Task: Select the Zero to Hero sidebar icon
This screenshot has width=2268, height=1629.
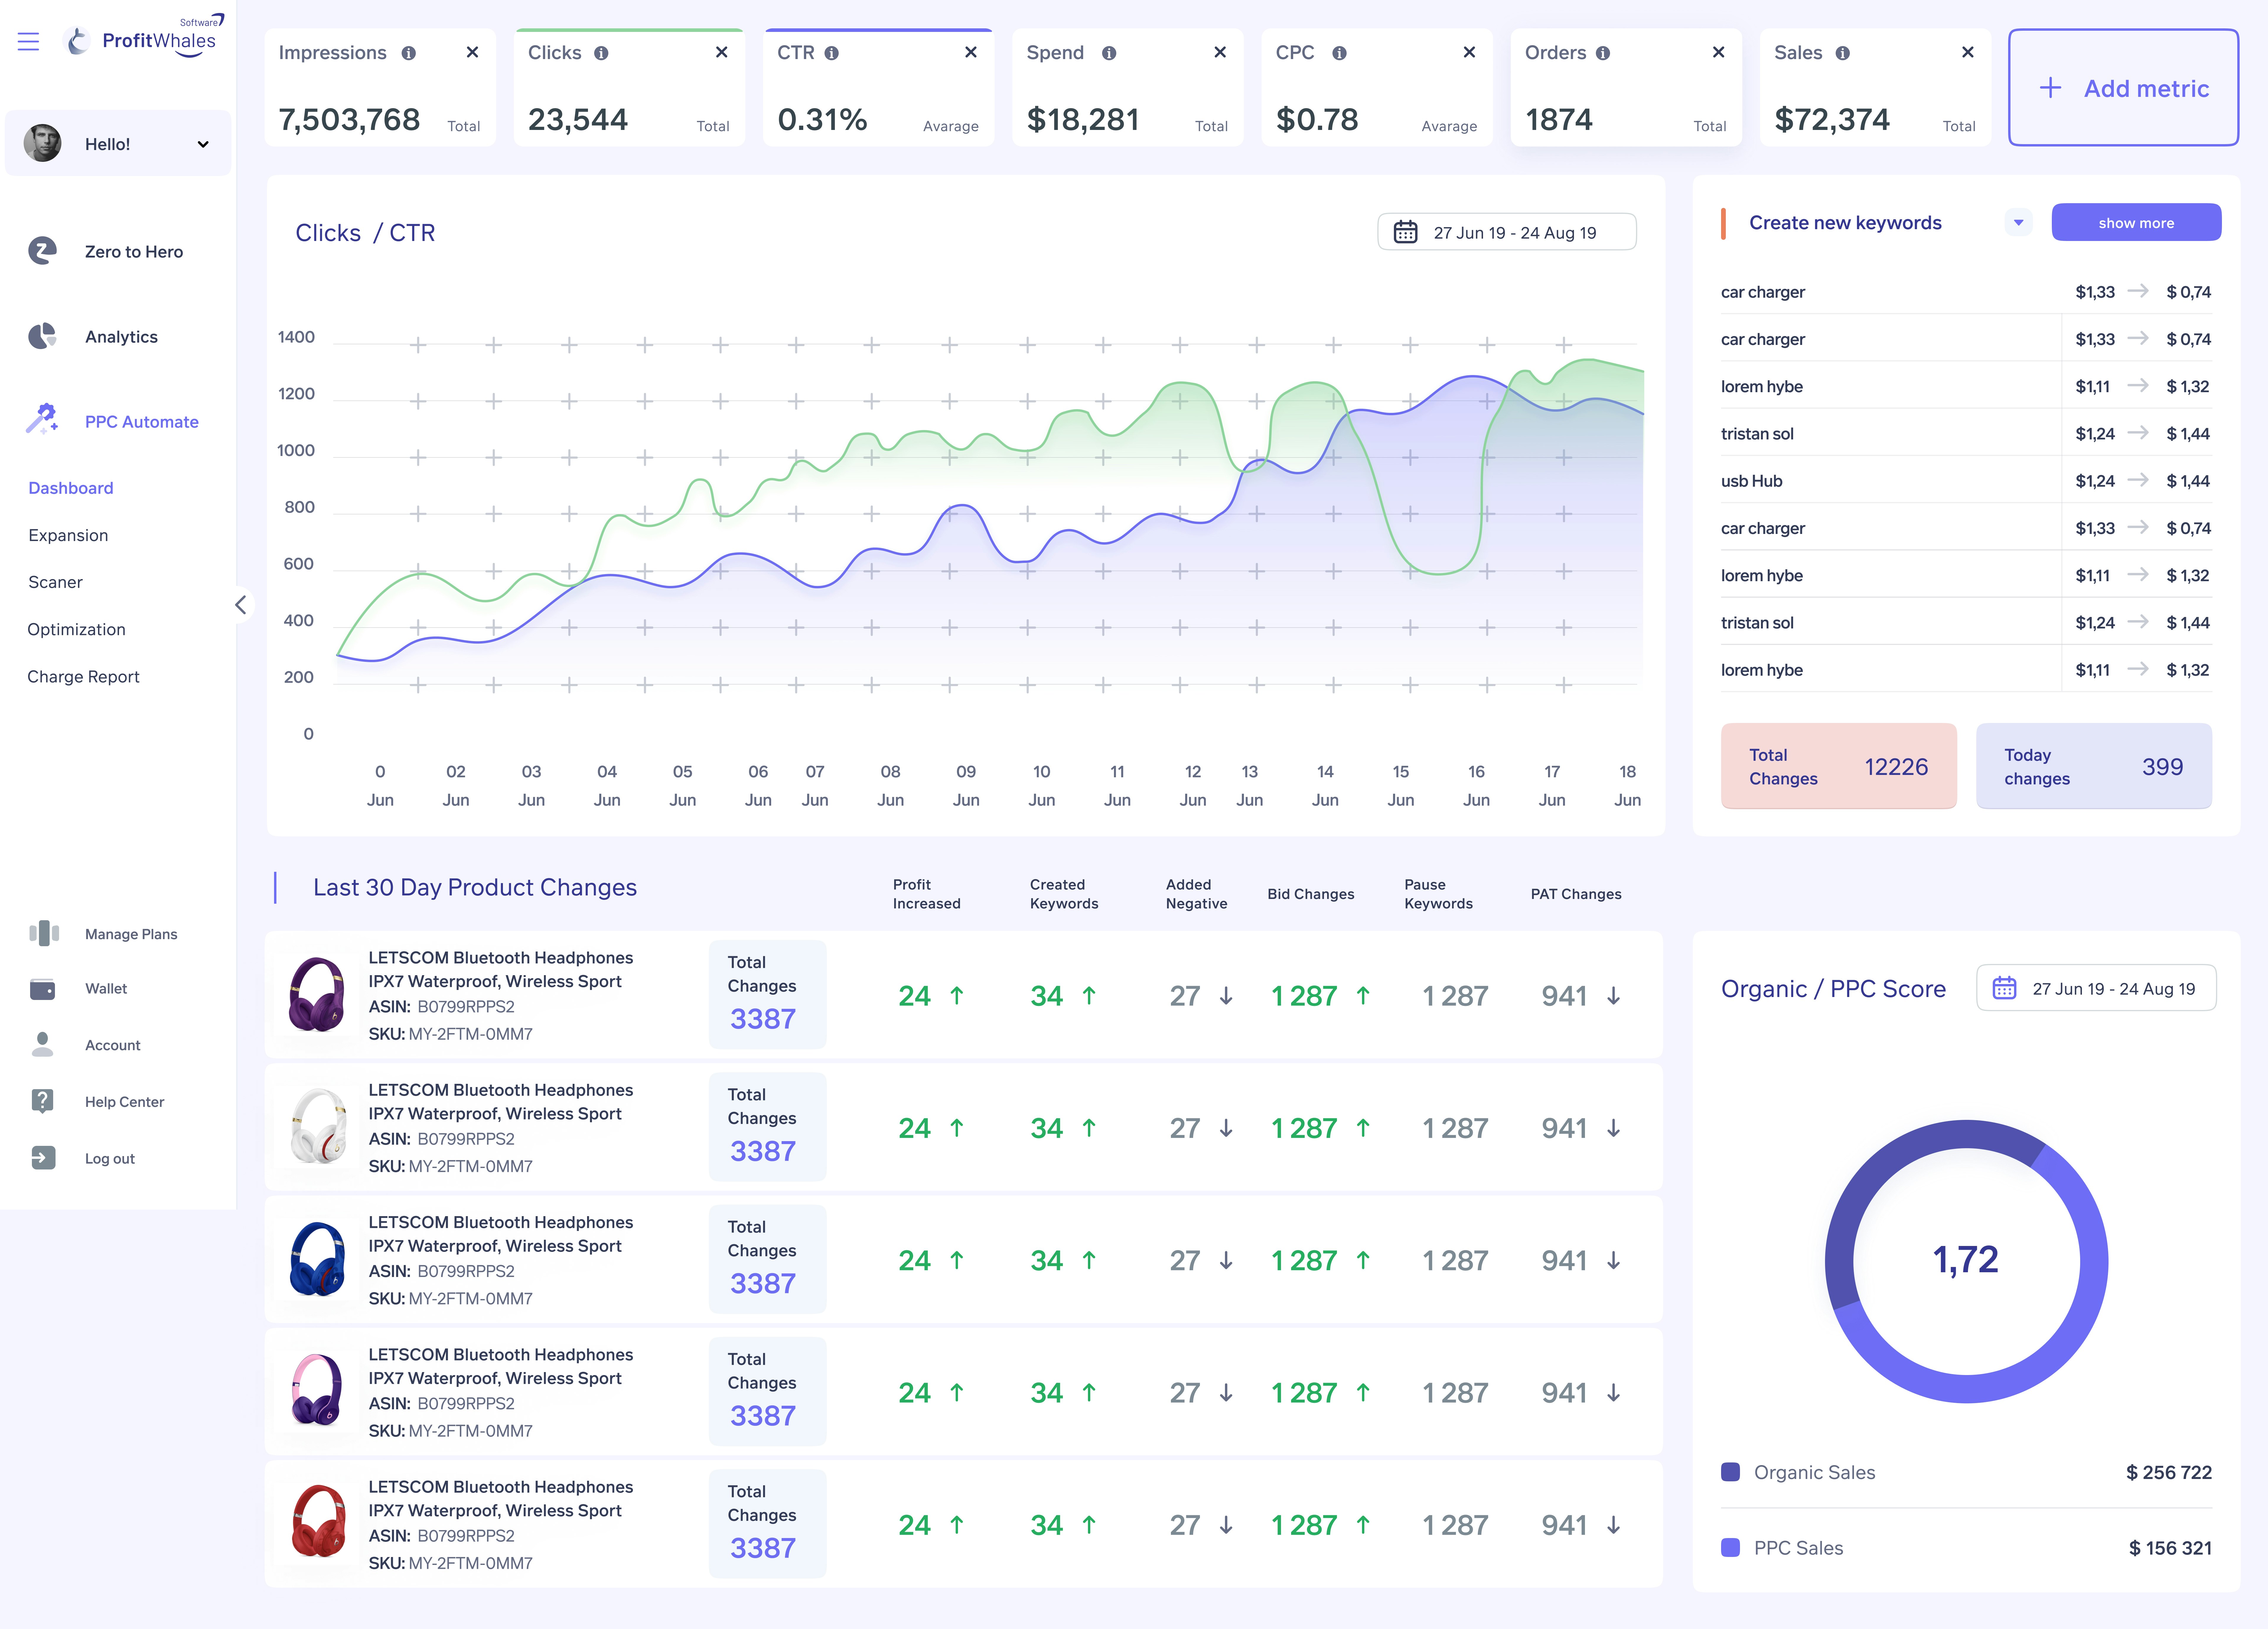Action: point(42,251)
